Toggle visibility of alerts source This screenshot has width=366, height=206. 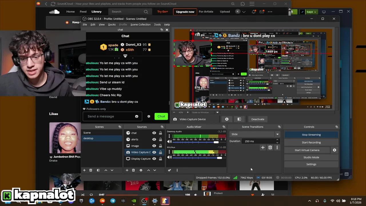pos(154,139)
